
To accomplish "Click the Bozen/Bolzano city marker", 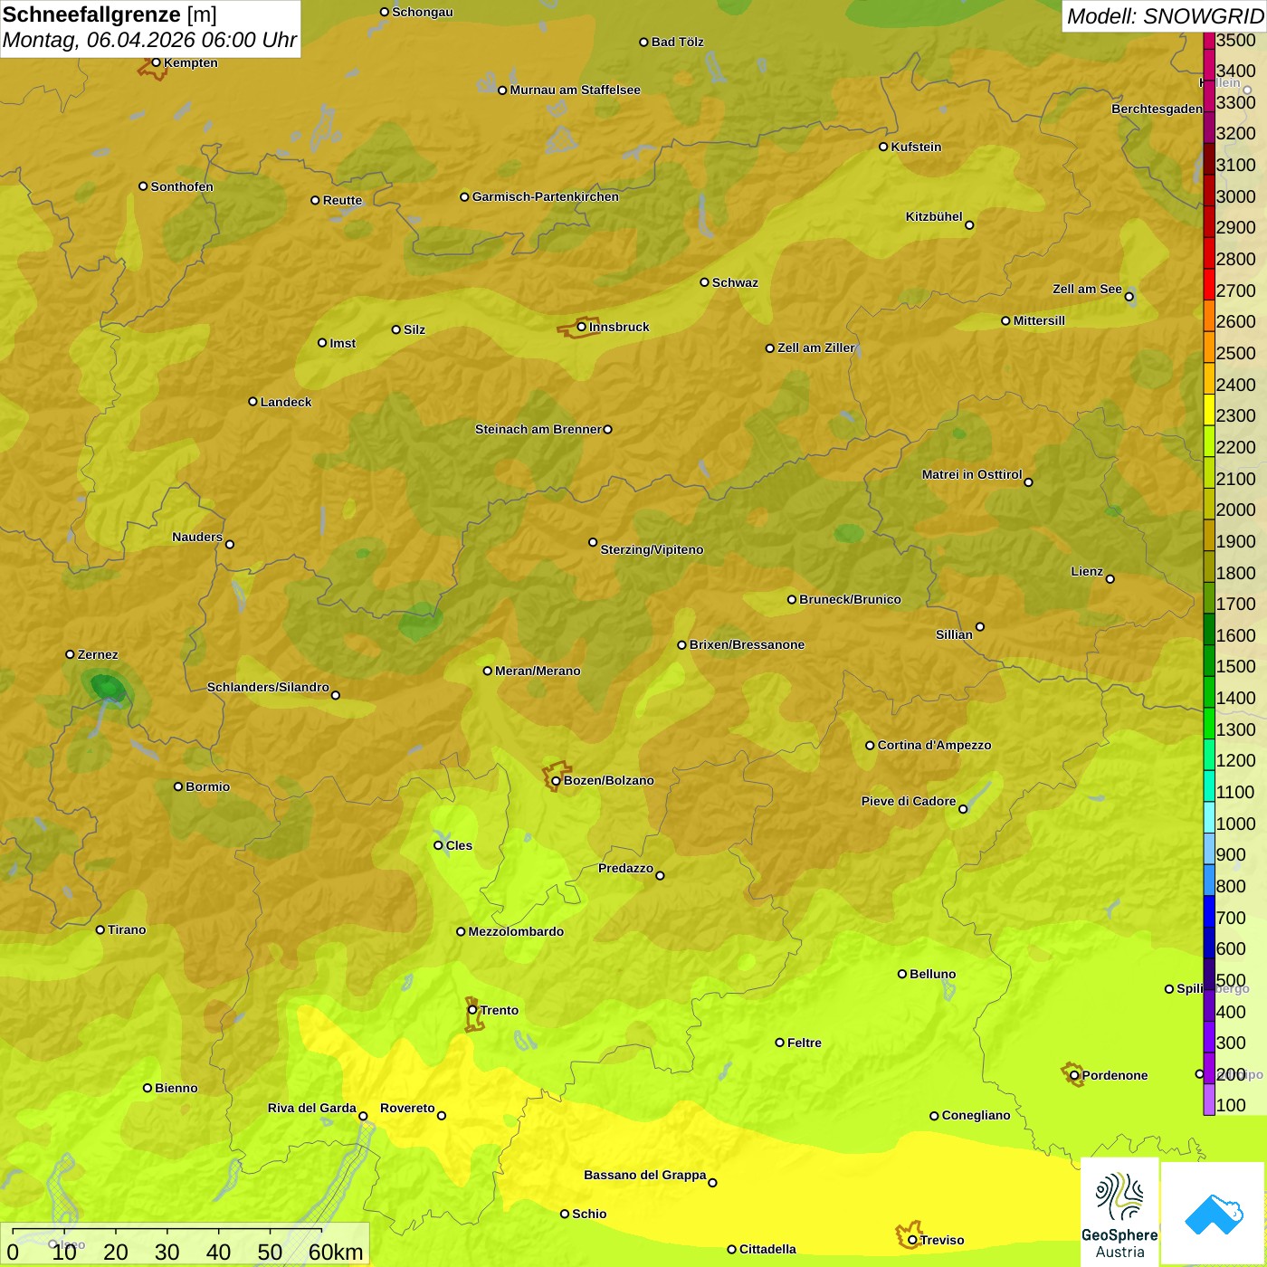I will pyautogui.click(x=557, y=780).
